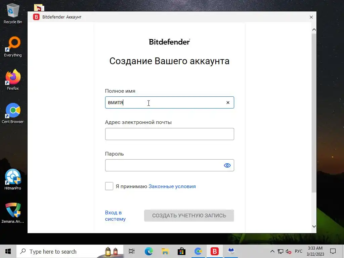Select partially hidden desktop file icon at top

[x=39, y=8]
